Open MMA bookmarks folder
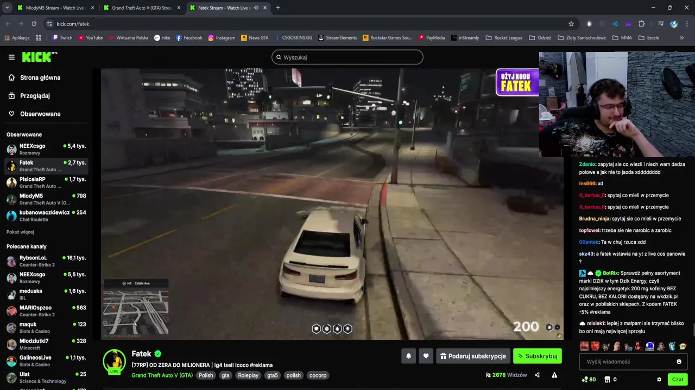Screen dimensions: 695x390 click(622, 38)
